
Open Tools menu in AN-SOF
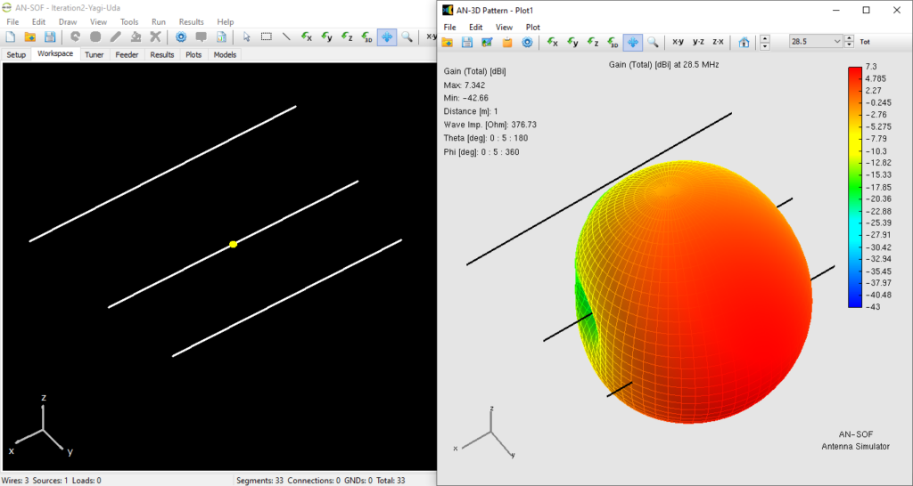pyautogui.click(x=129, y=22)
